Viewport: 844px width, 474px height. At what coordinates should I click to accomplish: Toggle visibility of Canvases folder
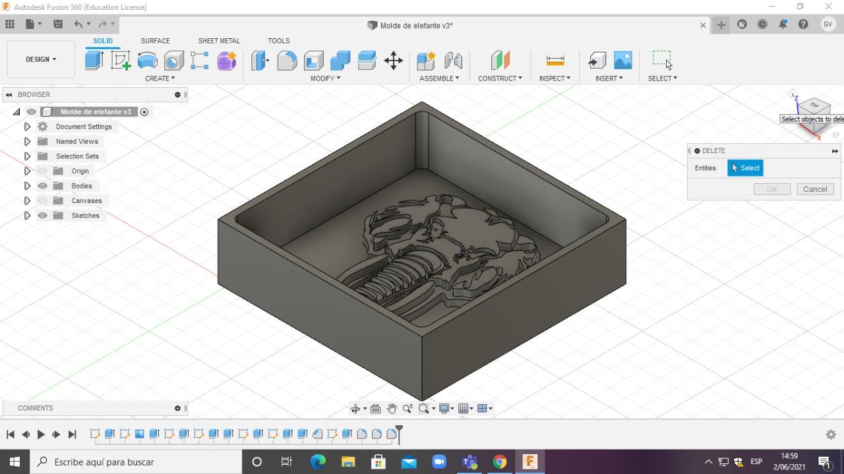coord(43,201)
